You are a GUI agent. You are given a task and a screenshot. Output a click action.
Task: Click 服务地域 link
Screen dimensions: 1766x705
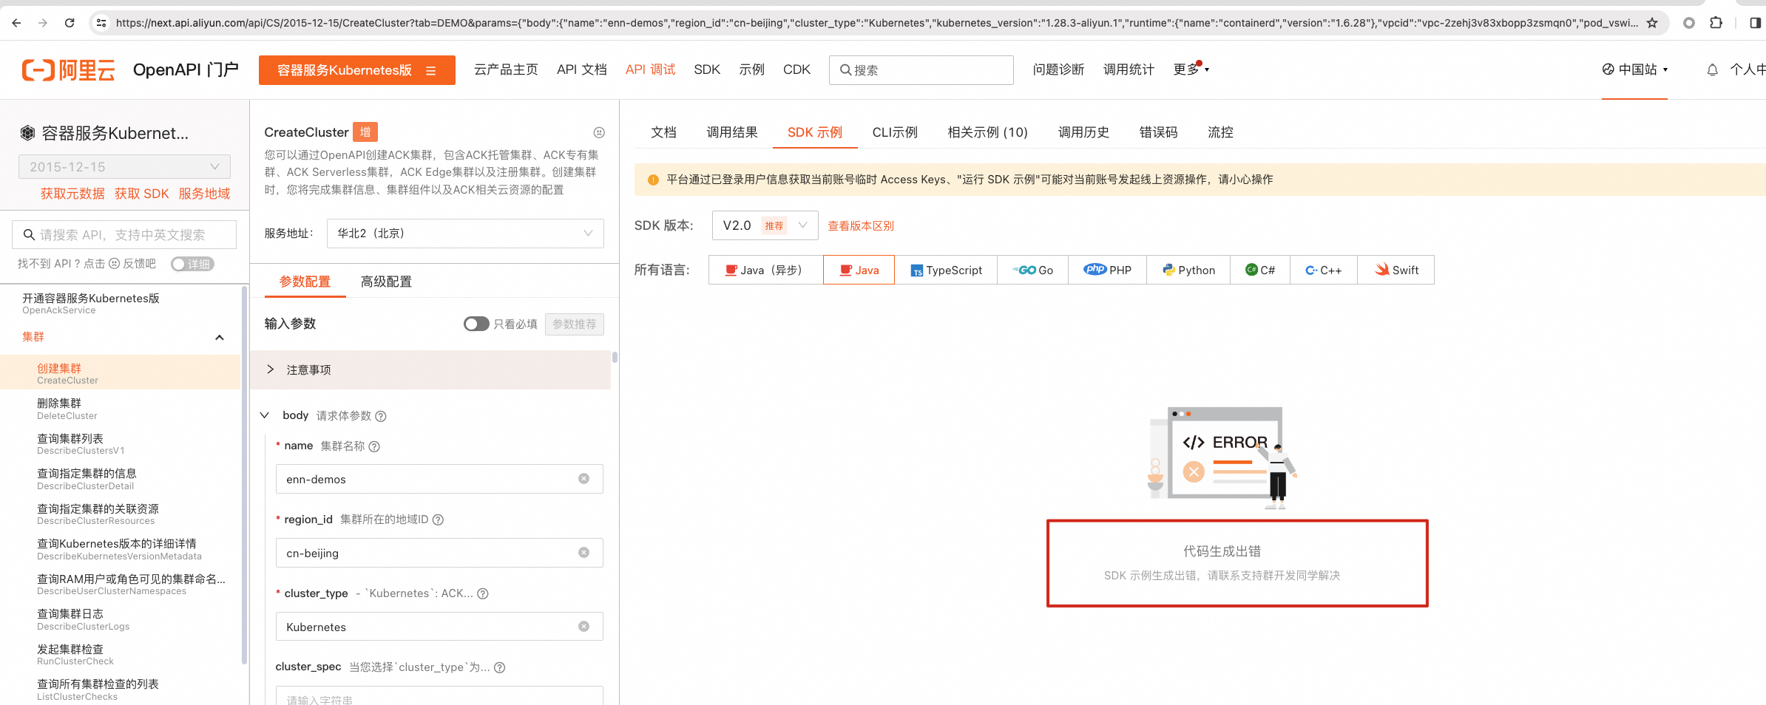204,194
